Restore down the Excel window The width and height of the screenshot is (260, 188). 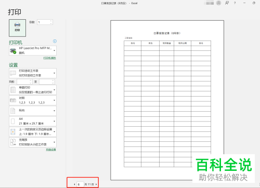pos(254,3)
